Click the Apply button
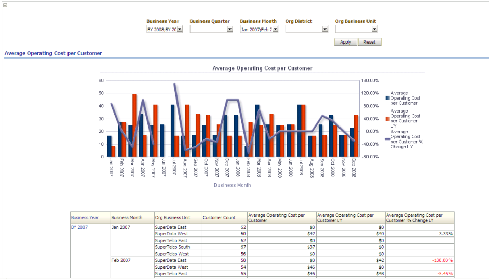The height and width of the screenshot is (279, 489). click(x=346, y=41)
